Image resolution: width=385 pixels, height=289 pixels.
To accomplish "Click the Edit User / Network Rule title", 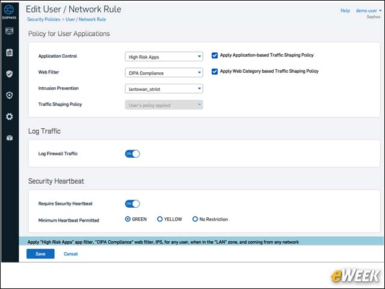I will pyautogui.click(x=73, y=10).
